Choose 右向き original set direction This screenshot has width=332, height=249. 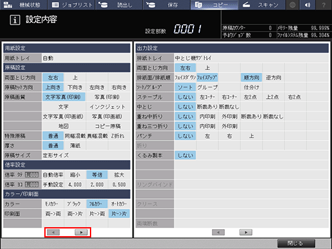tap(119, 87)
